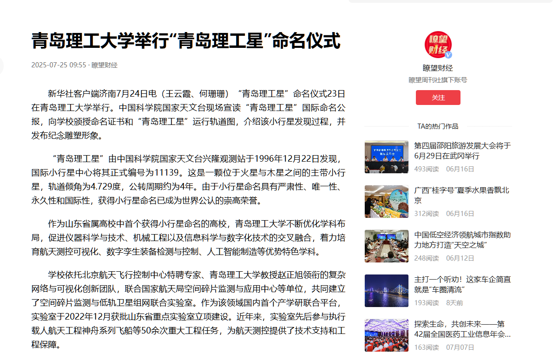559x353 pixels.
Task: Click the 2025-07-25 09:55 publish timestamp
Action: click(59, 65)
